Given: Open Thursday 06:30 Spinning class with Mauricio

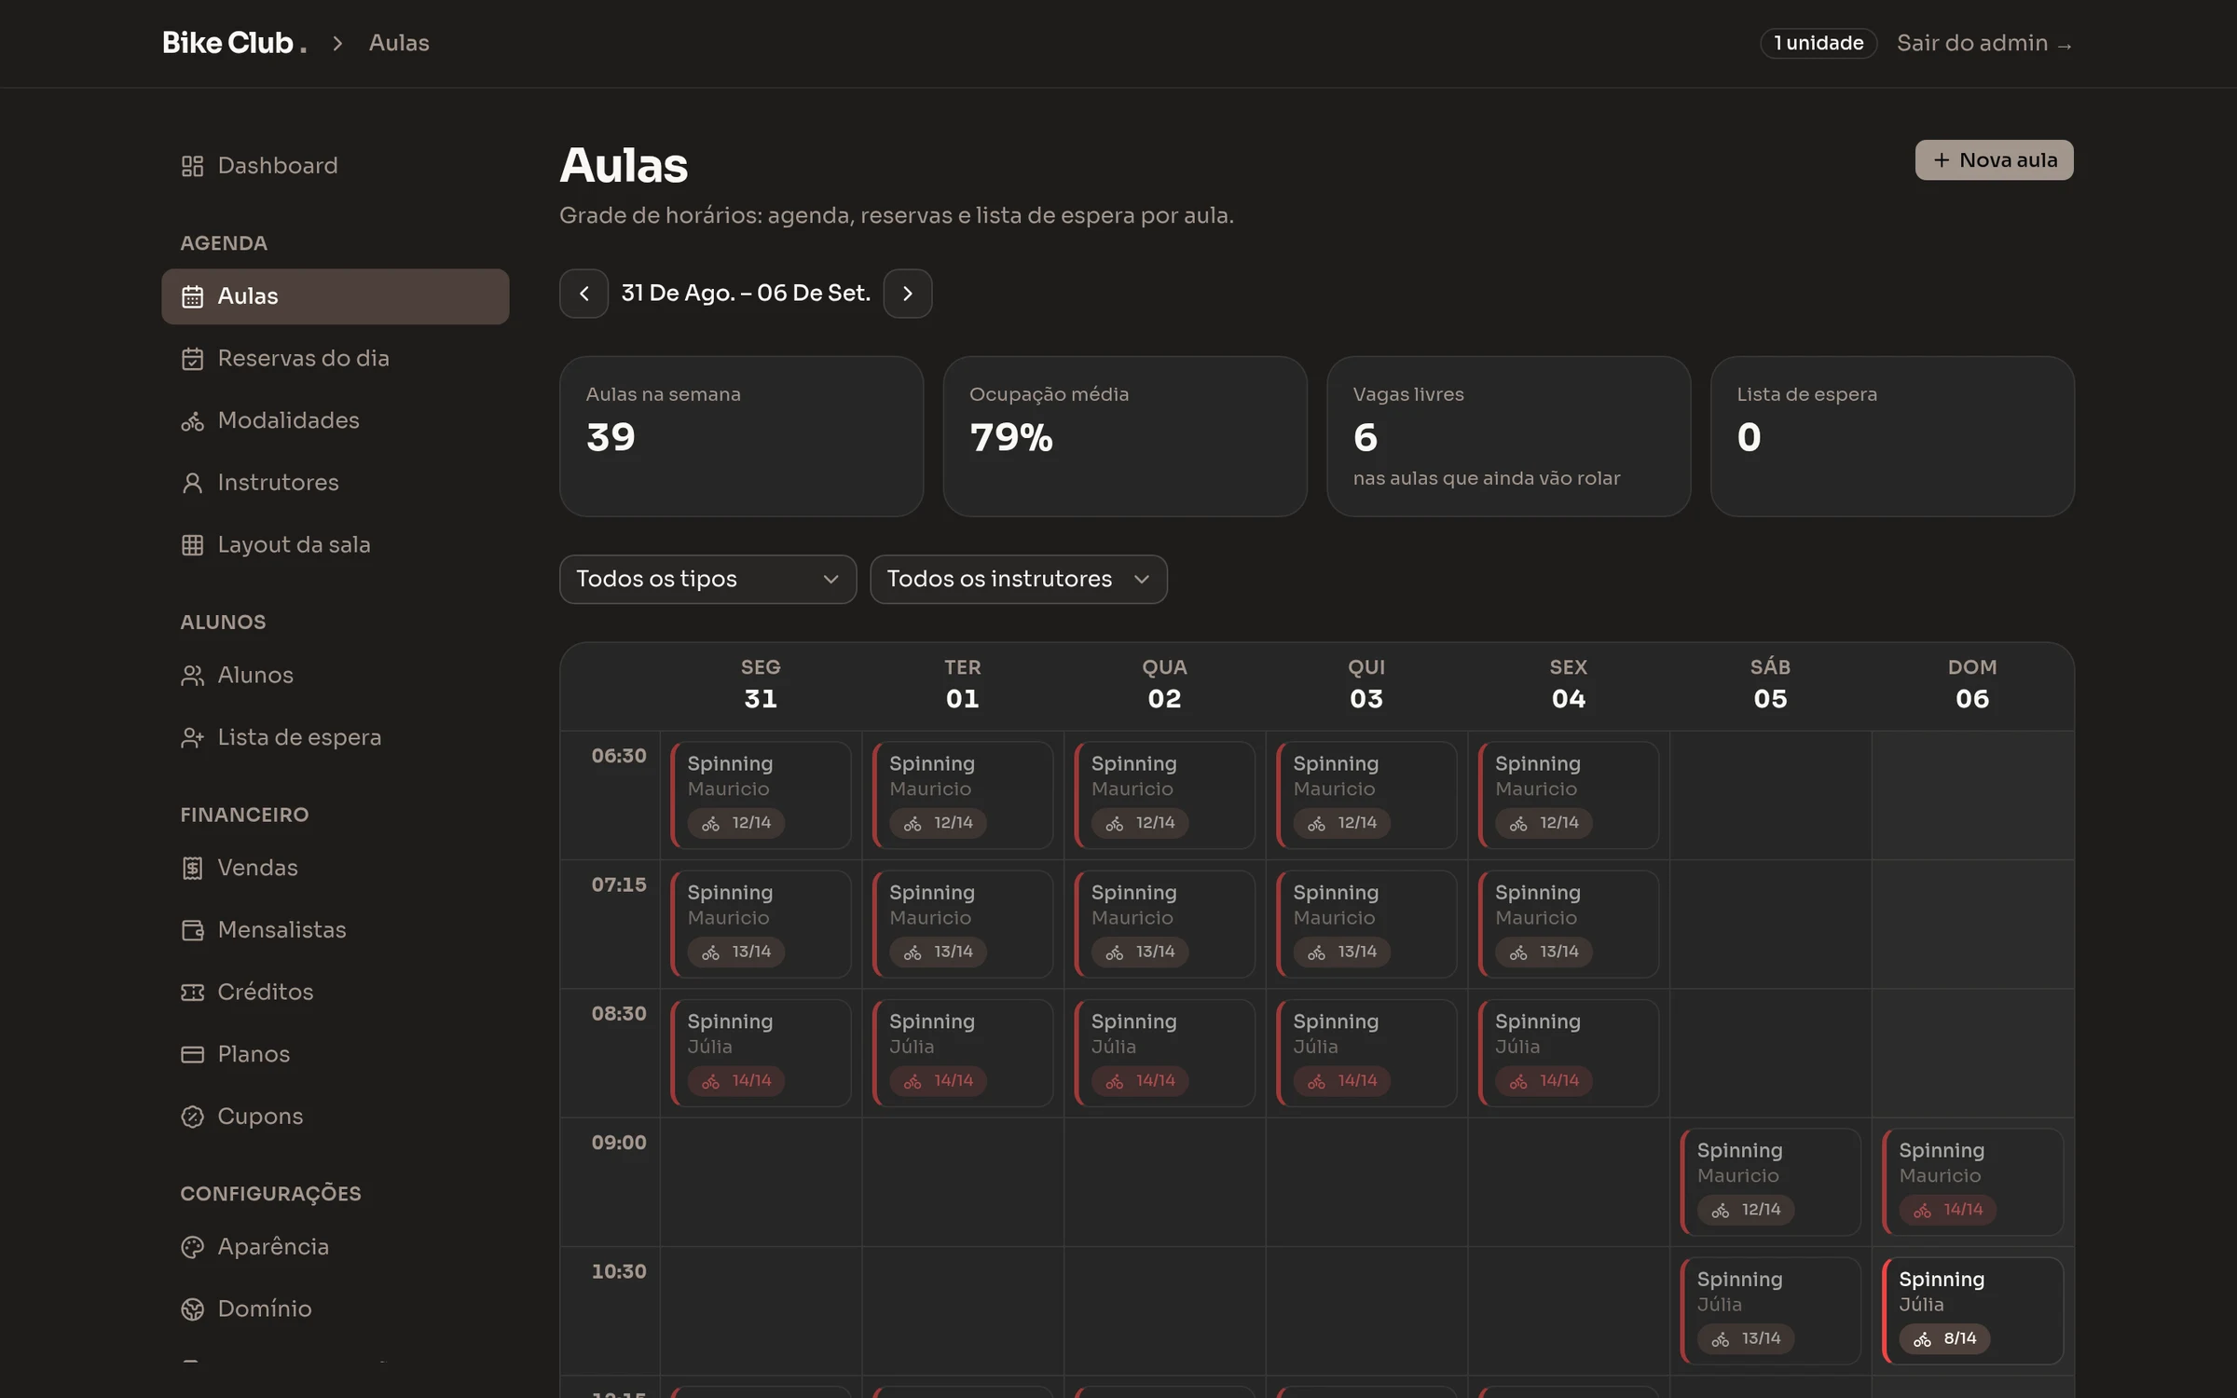Looking at the screenshot, I should [1366, 795].
